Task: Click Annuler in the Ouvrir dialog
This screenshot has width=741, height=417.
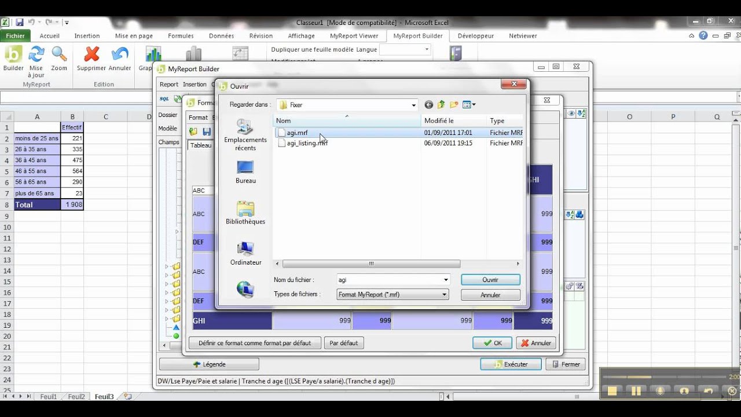Action: [490, 295]
